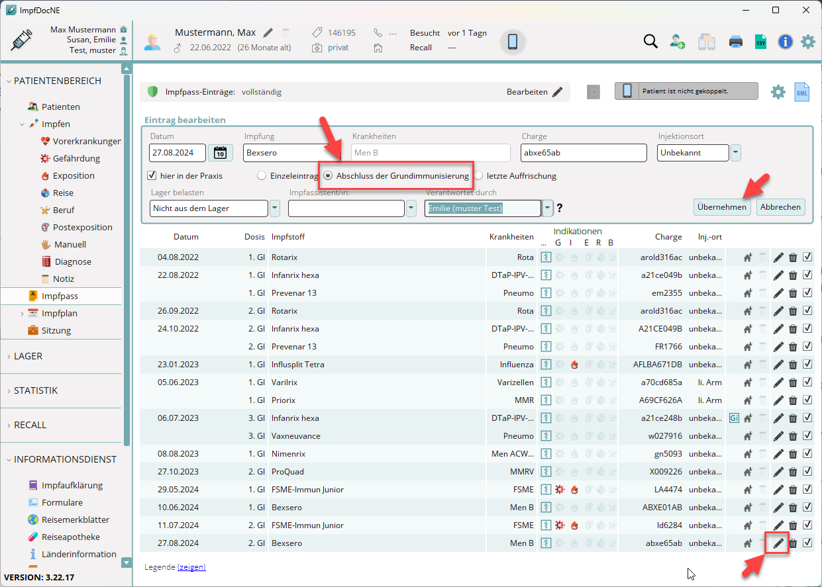Focus the Impfung input field
Viewport: 822px width, 587px height.
coord(292,153)
